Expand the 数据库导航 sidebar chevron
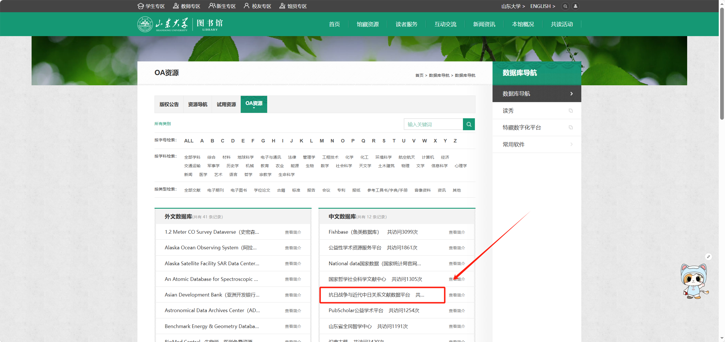The image size is (725, 342). (572, 94)
